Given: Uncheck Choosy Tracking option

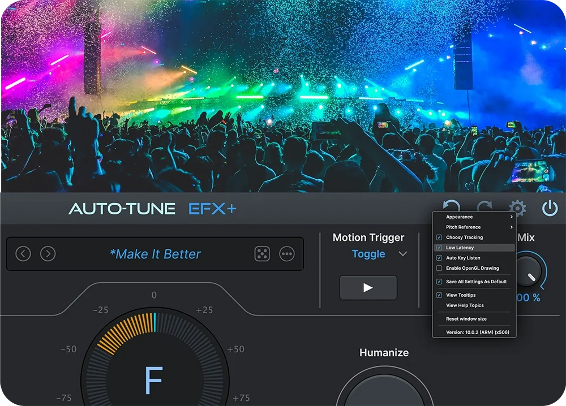Looking at the screenshot, I should [x=439, y=237].
